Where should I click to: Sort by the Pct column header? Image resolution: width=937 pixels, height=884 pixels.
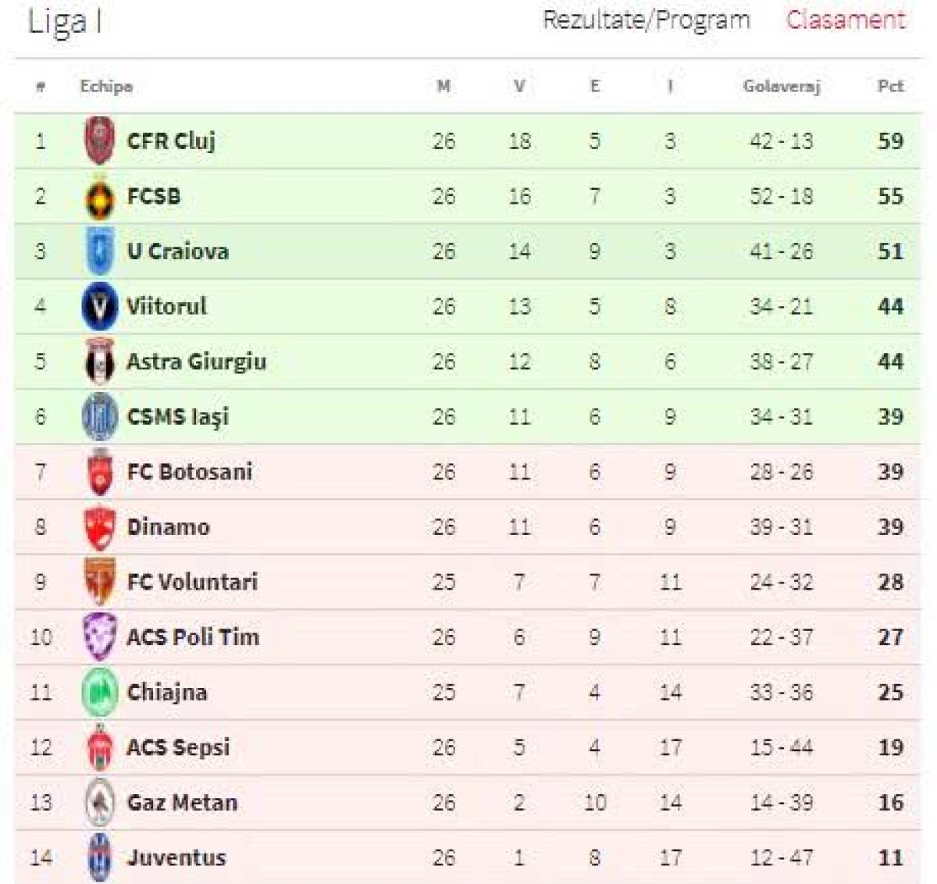[887, 87]
